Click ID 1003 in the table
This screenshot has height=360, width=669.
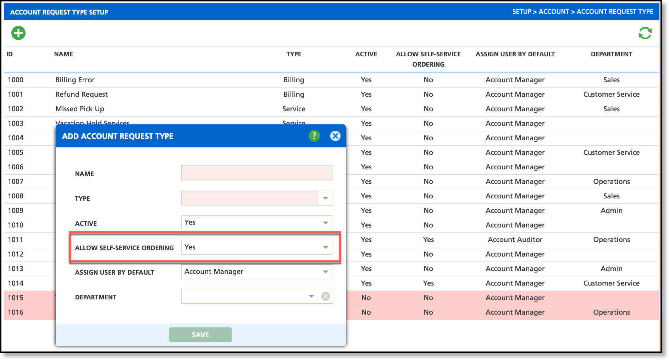(x=16, y=123)
